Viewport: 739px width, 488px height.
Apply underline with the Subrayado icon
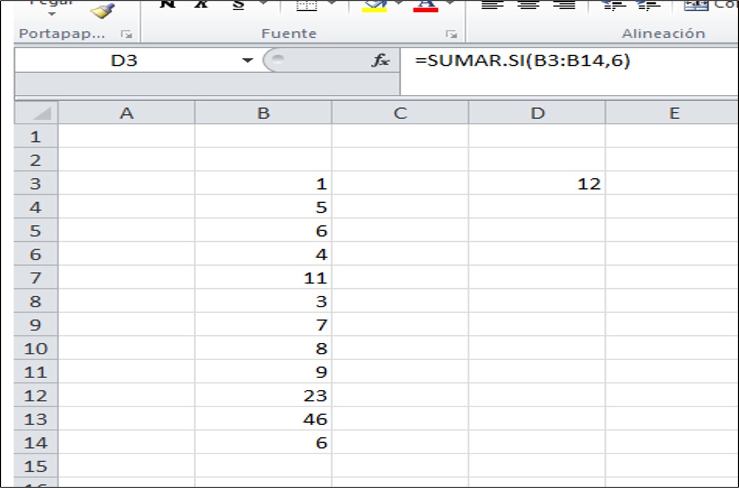coord(238,6)
